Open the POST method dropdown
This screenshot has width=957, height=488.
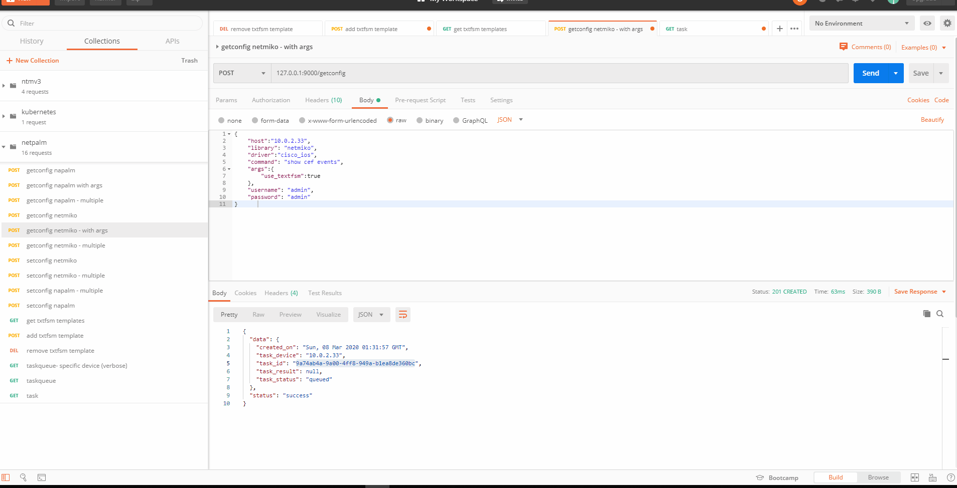[x=242, y=73]
